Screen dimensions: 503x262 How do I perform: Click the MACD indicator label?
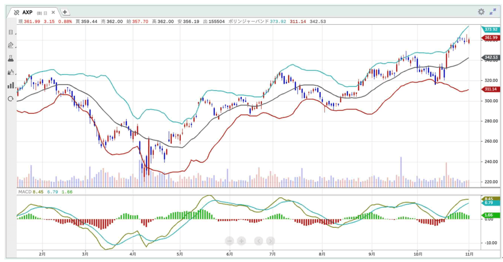(x=24, y=192)
